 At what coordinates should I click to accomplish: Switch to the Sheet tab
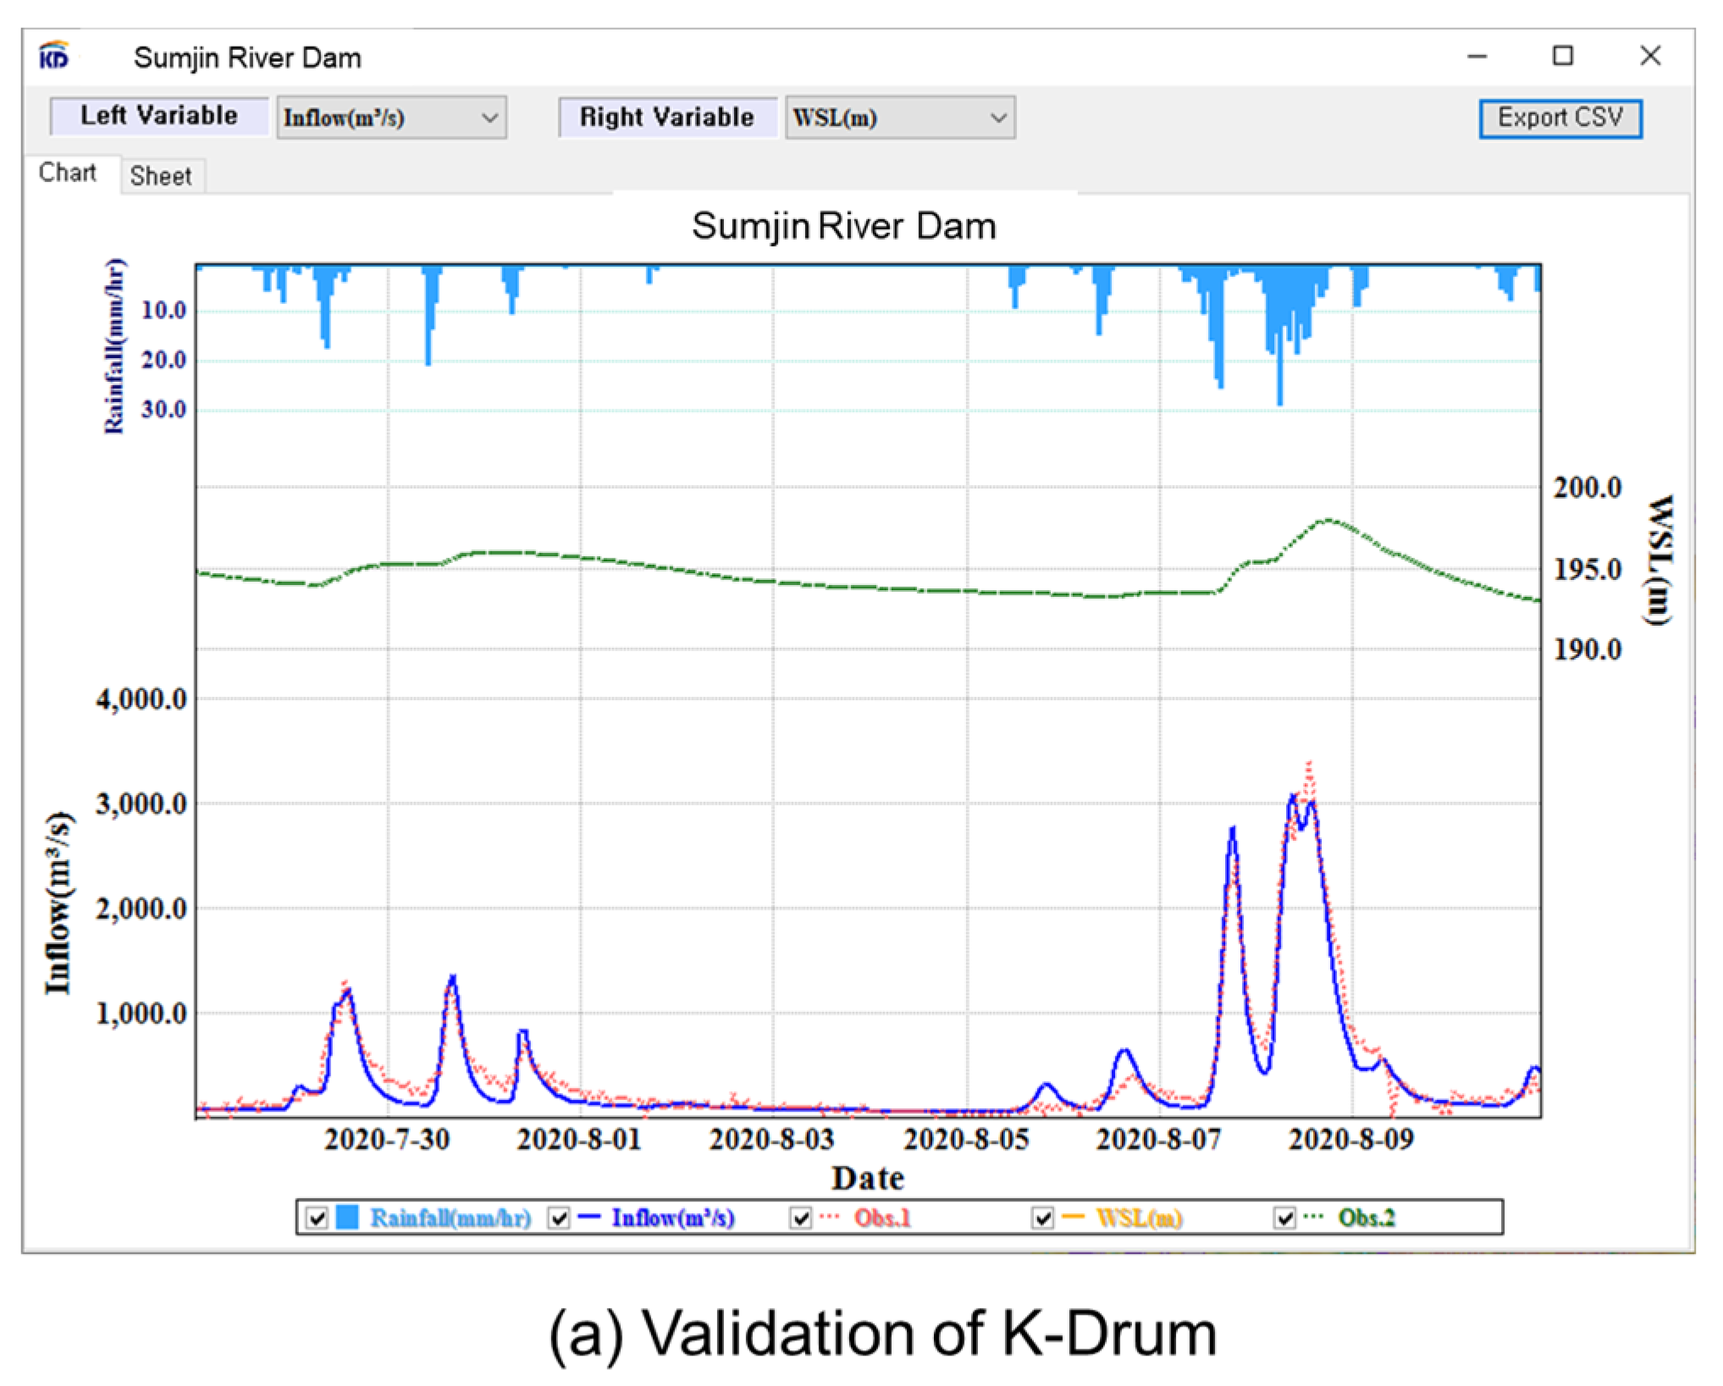click(161, 176)
